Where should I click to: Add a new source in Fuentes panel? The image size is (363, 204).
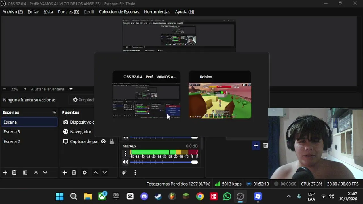[x=65, y=172]
